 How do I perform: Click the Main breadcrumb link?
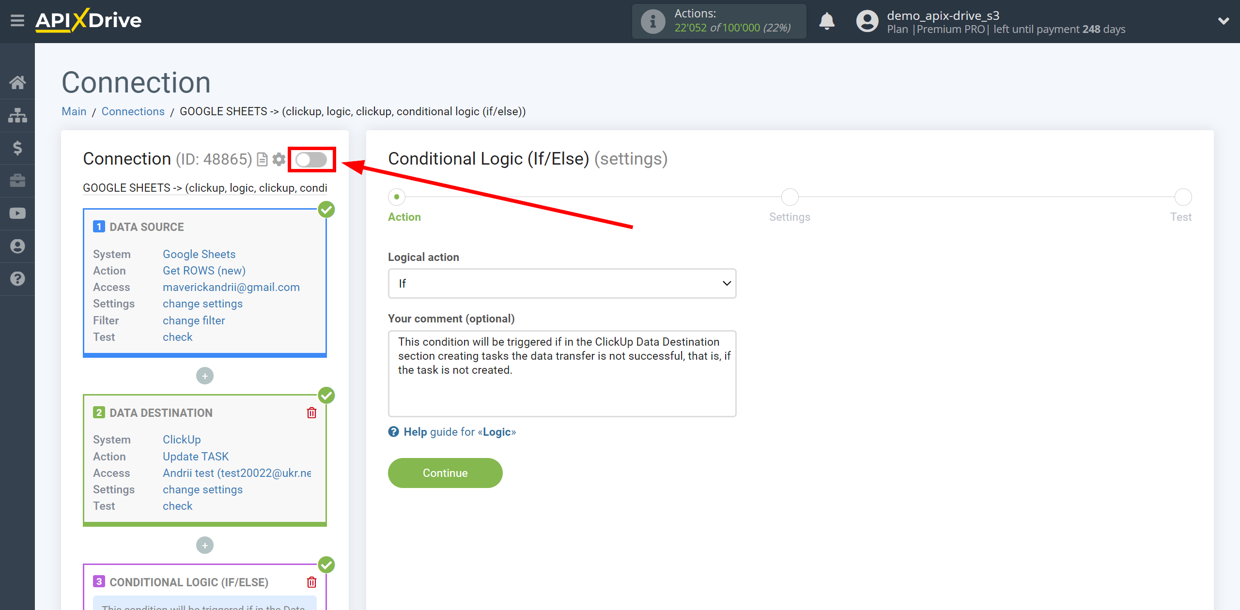74,112
